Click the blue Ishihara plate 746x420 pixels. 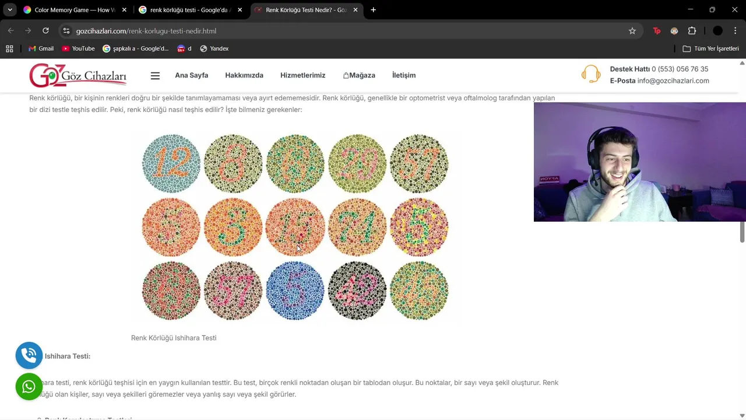pos(295,290)
